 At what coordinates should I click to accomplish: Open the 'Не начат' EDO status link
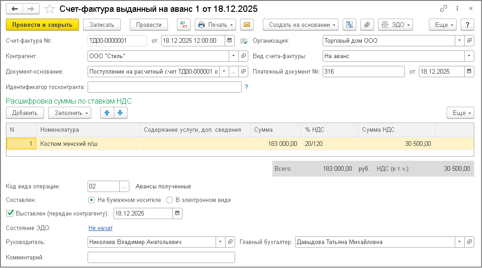[100, 228]
